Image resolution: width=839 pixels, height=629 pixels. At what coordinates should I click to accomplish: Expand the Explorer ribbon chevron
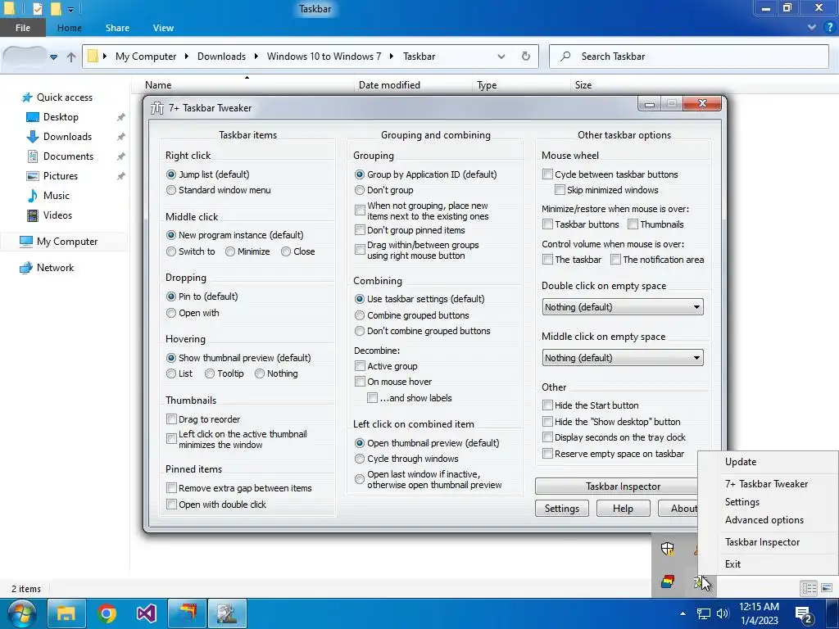click(812, 27)
